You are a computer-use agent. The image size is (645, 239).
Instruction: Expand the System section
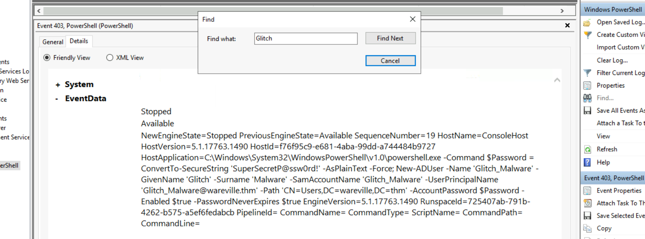[57, 85]
